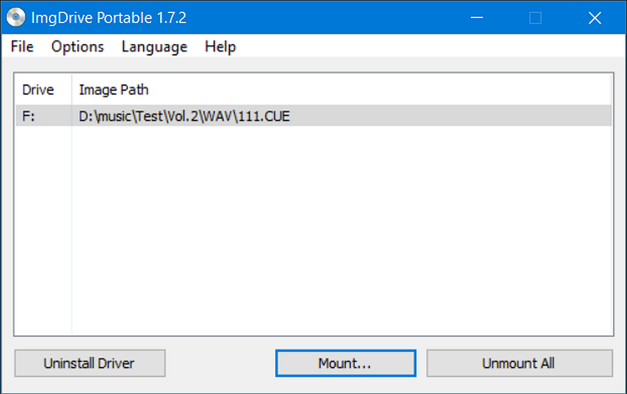The width and height of the screenshot is (627, 394).
Task: Open the Options menu
Action: (x=77, y=47)
